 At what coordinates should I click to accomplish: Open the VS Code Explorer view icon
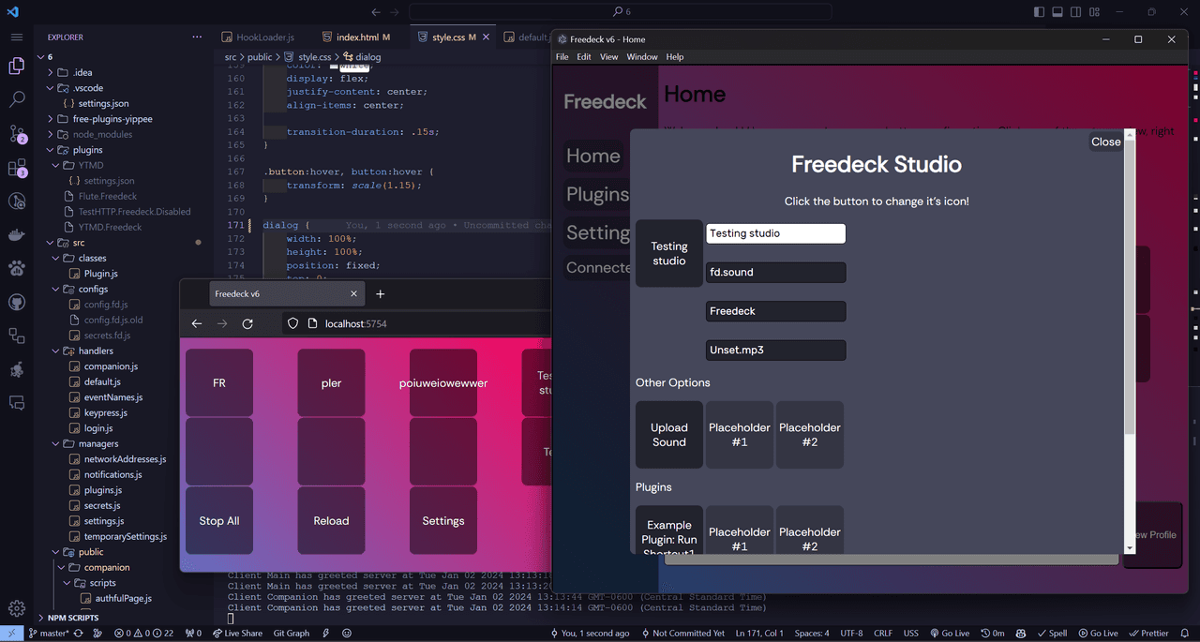[x=16, y=67]
